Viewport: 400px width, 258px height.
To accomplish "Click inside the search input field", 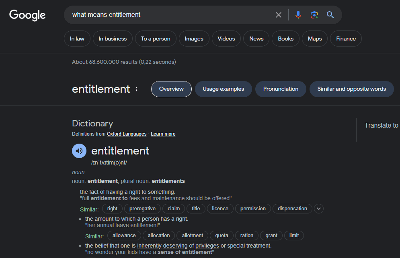I will coord(169,15).
